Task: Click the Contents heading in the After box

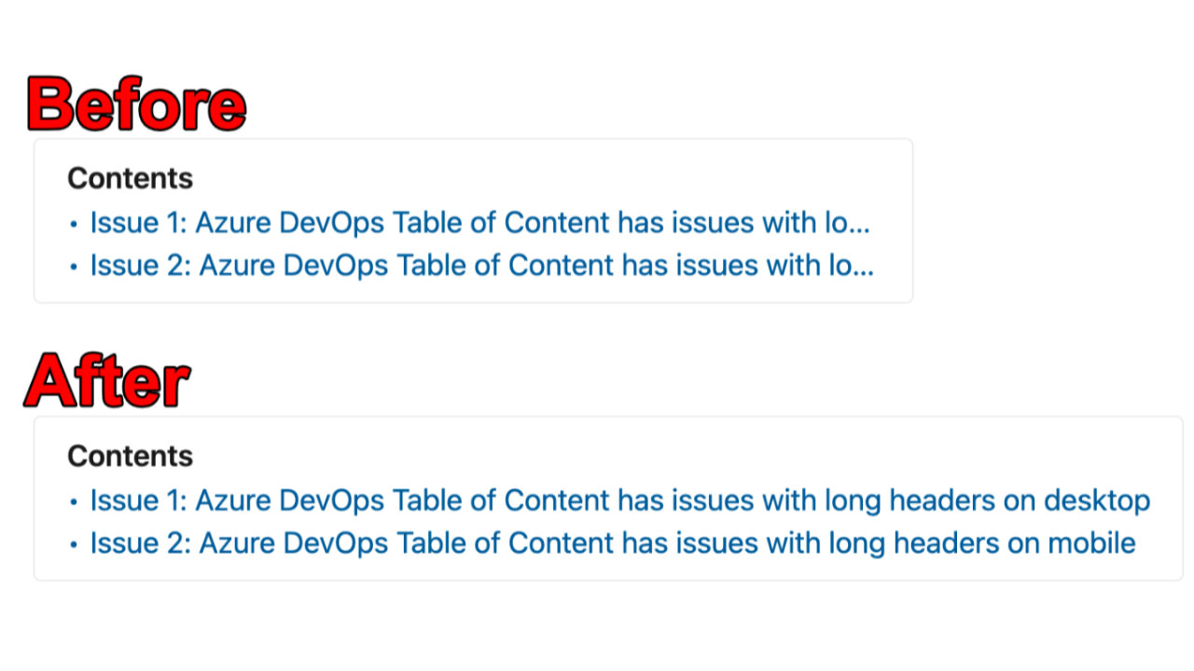Action: coord(130,457)
